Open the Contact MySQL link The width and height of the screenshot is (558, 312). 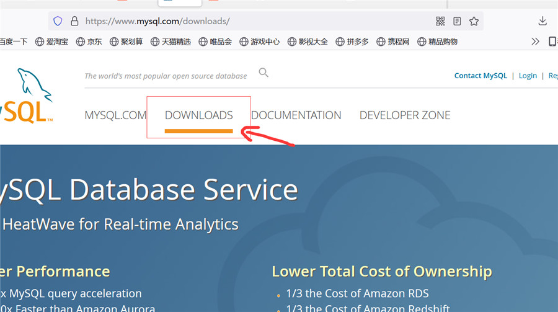pyautogui.click(x=480, y=76)
